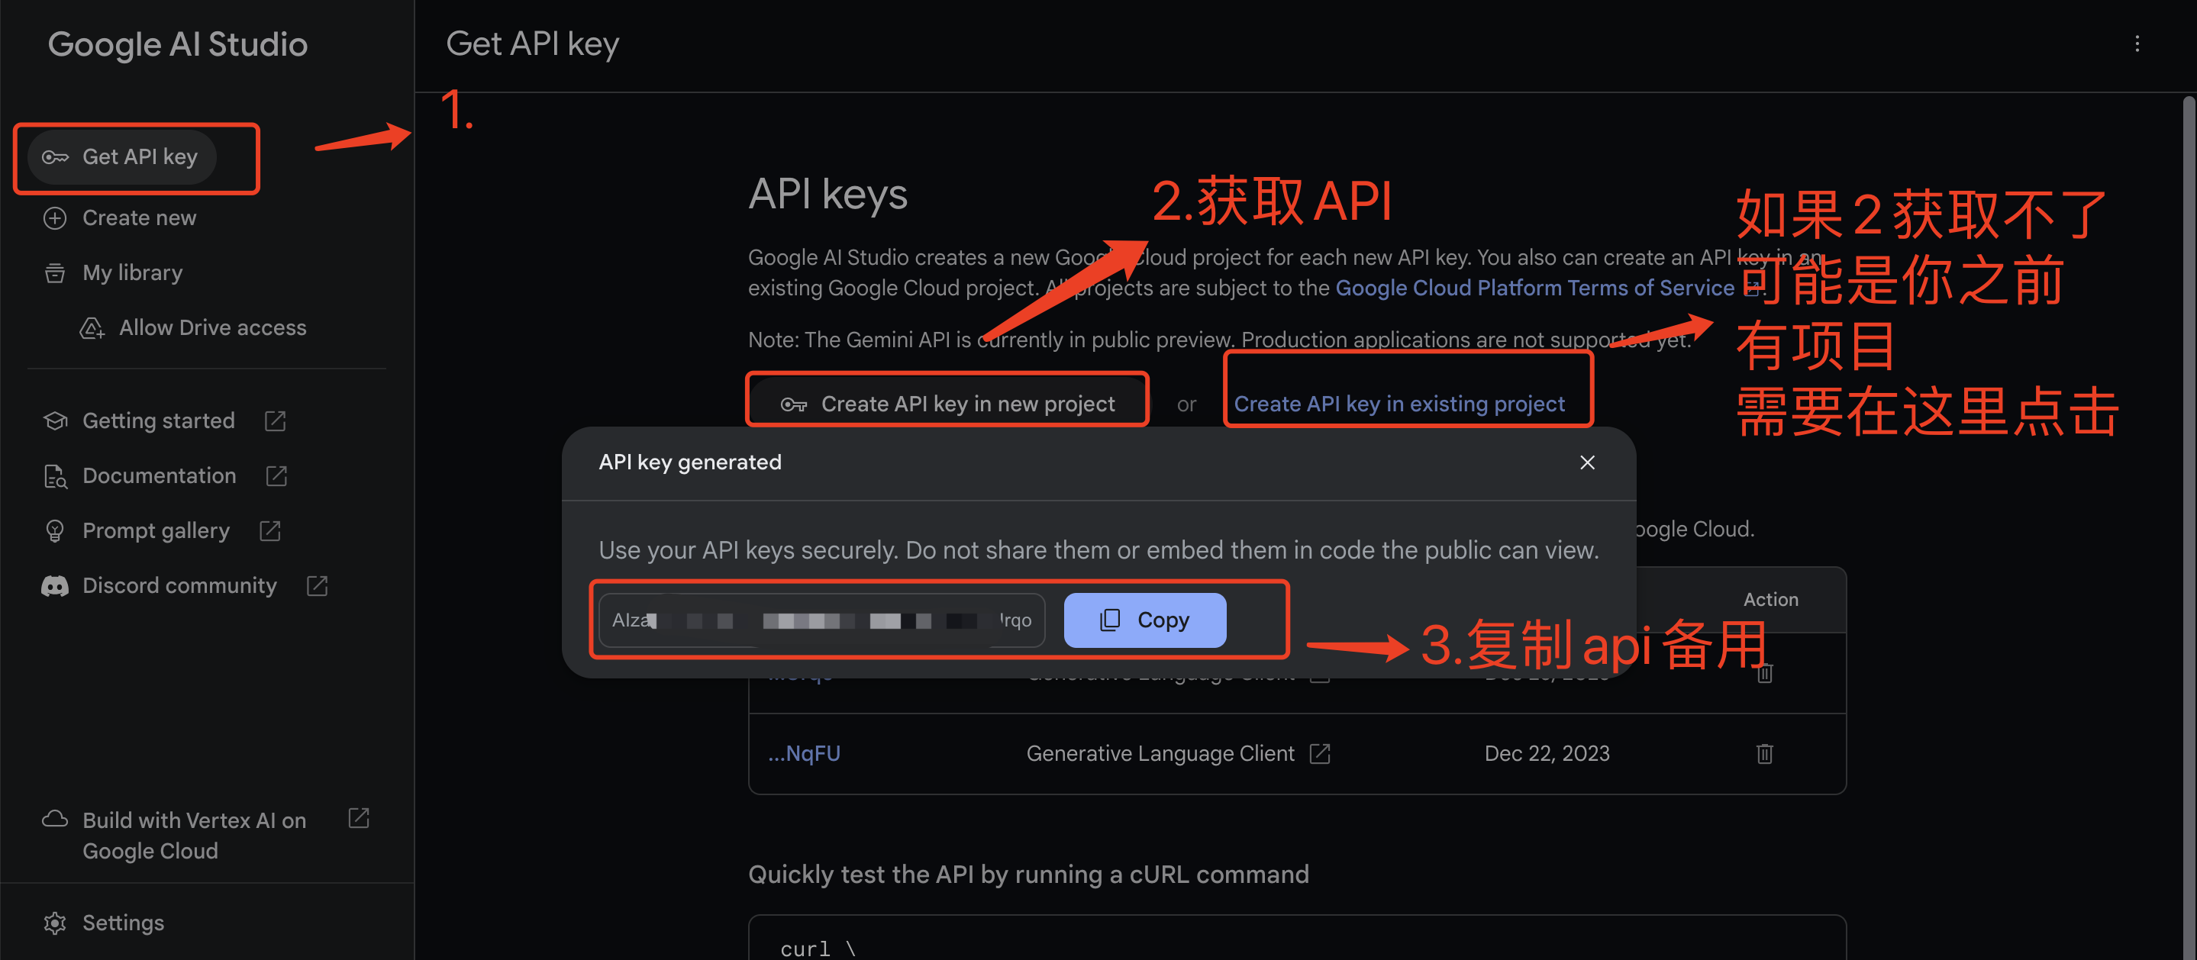Open the Getting started link
The width and height of the screenshot is (2197, 960).
[159, 420]
